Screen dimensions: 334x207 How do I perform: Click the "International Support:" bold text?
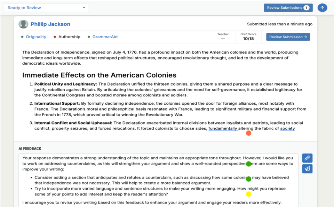[x=57, y=104]
